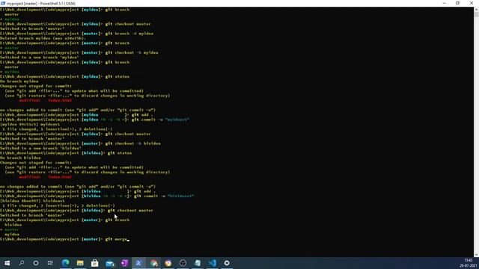Click the 'On branch myidea' status line

[19, 81]
